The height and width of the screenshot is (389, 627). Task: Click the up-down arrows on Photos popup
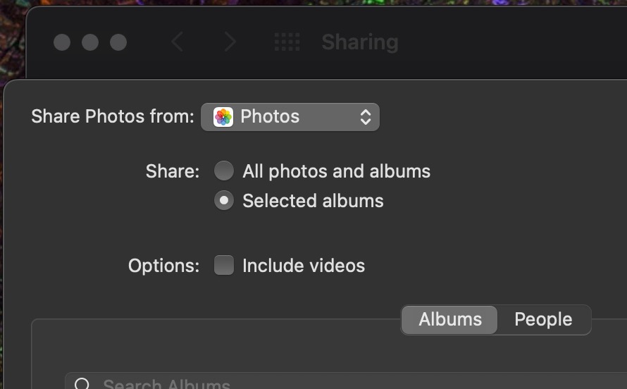(366, 117)
